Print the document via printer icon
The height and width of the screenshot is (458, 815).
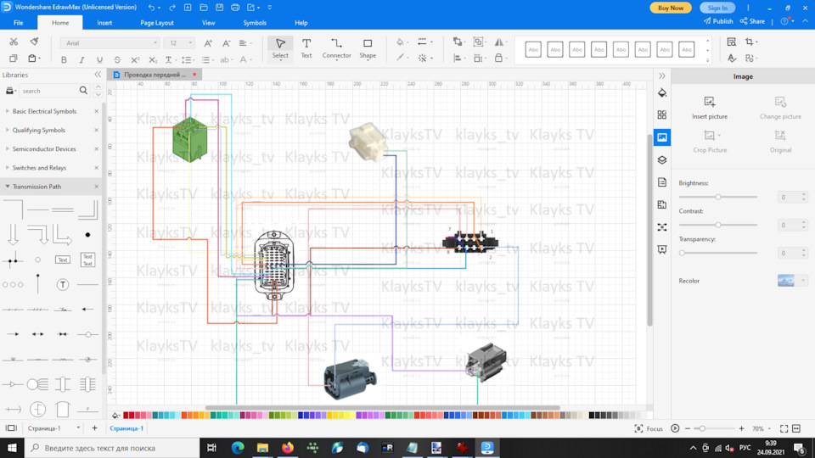pyautogui.click(x=235, y=8)
